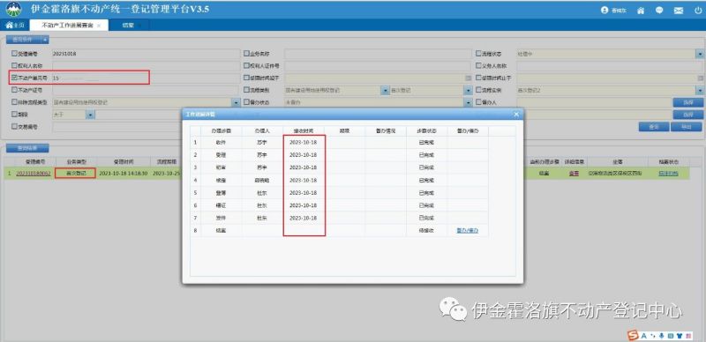This screenshot has width=706, height=342.
Task: Click the 不动产证号 input field
Action: pos(146,90)
